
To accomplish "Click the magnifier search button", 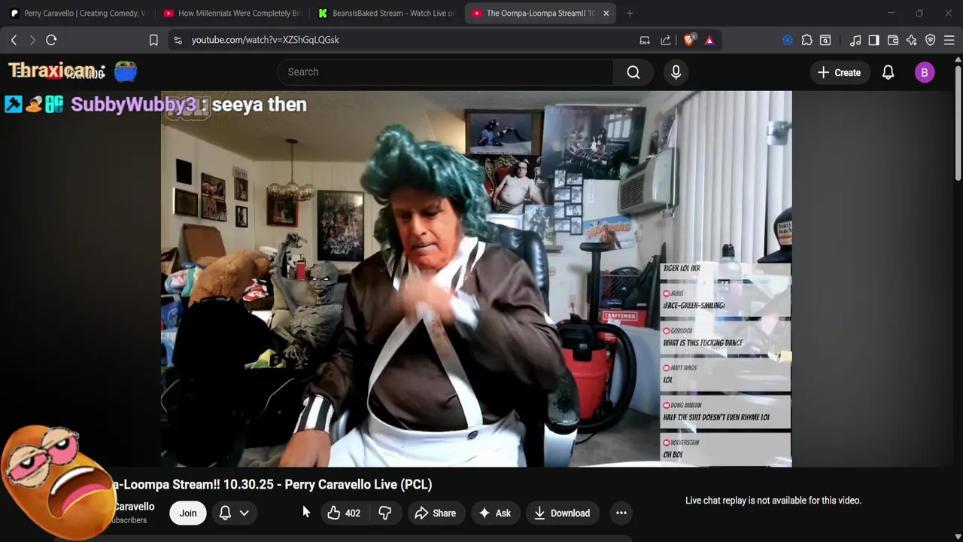I will coord(633,72).
